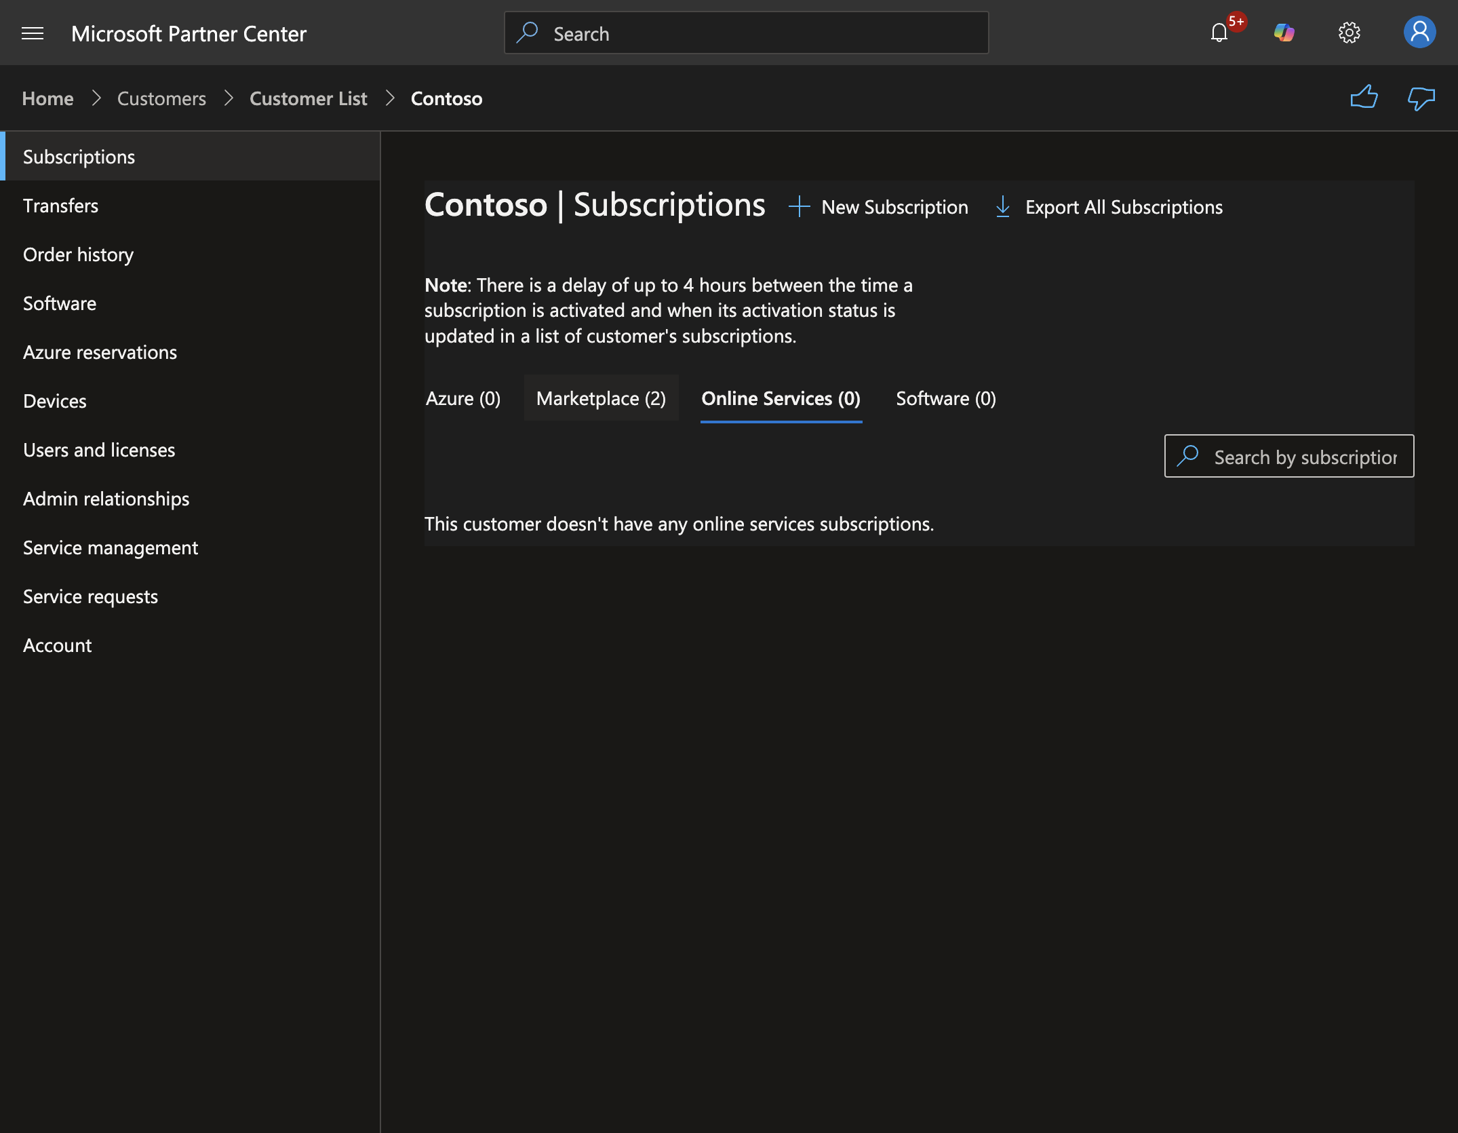This screenshot has height=1133, width=1458.
Task: Go to Home breadcrumb
Action: [x=47, y=98]
